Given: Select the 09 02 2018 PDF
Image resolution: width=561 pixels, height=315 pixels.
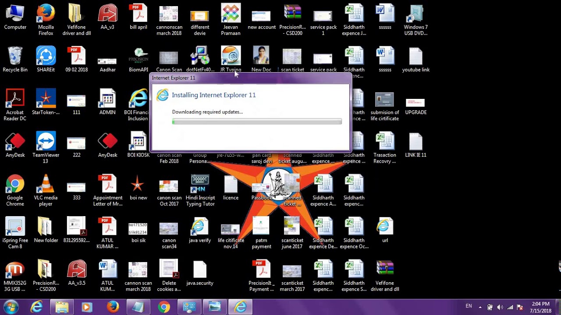Looking at the screenshot, I should point(77,60).
